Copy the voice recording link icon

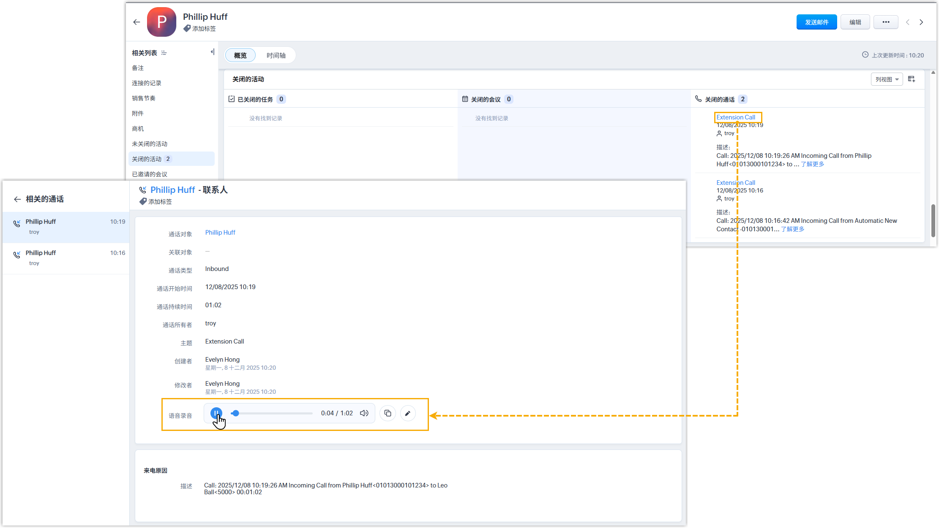point(388,413)
